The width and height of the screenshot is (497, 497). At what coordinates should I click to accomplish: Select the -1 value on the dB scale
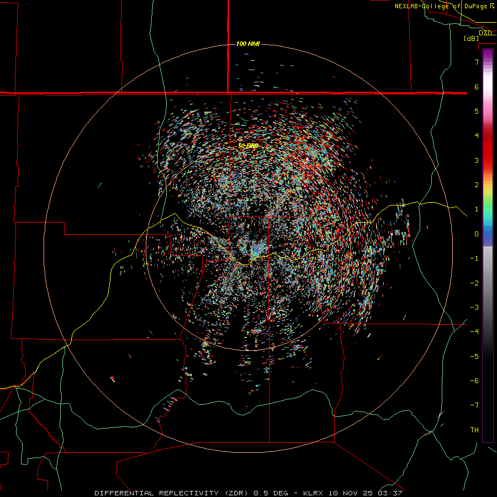tap(474, 258)
